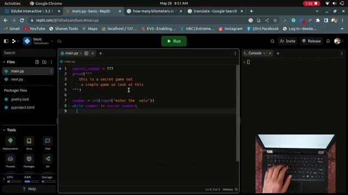
Task: Collapse the Files section
Action: coord(4,62)
